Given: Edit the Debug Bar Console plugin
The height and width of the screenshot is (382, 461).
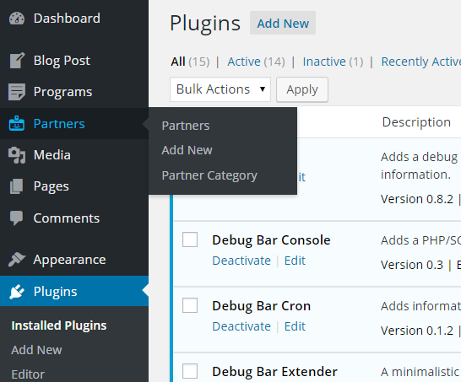Looking at the screenshot, I should 295,261.
